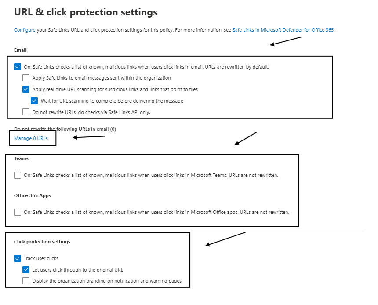Viewport: 378px width, 305px height.
Task: Uncheck real-time URL scanning for suspicious links
Action: (x=25, y=89)
